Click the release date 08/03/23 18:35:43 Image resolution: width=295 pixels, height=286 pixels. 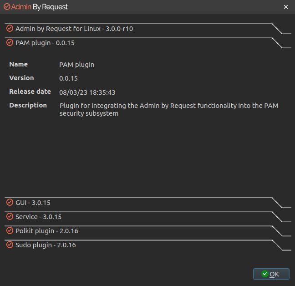pyautogui.click(x=87, y=92)
